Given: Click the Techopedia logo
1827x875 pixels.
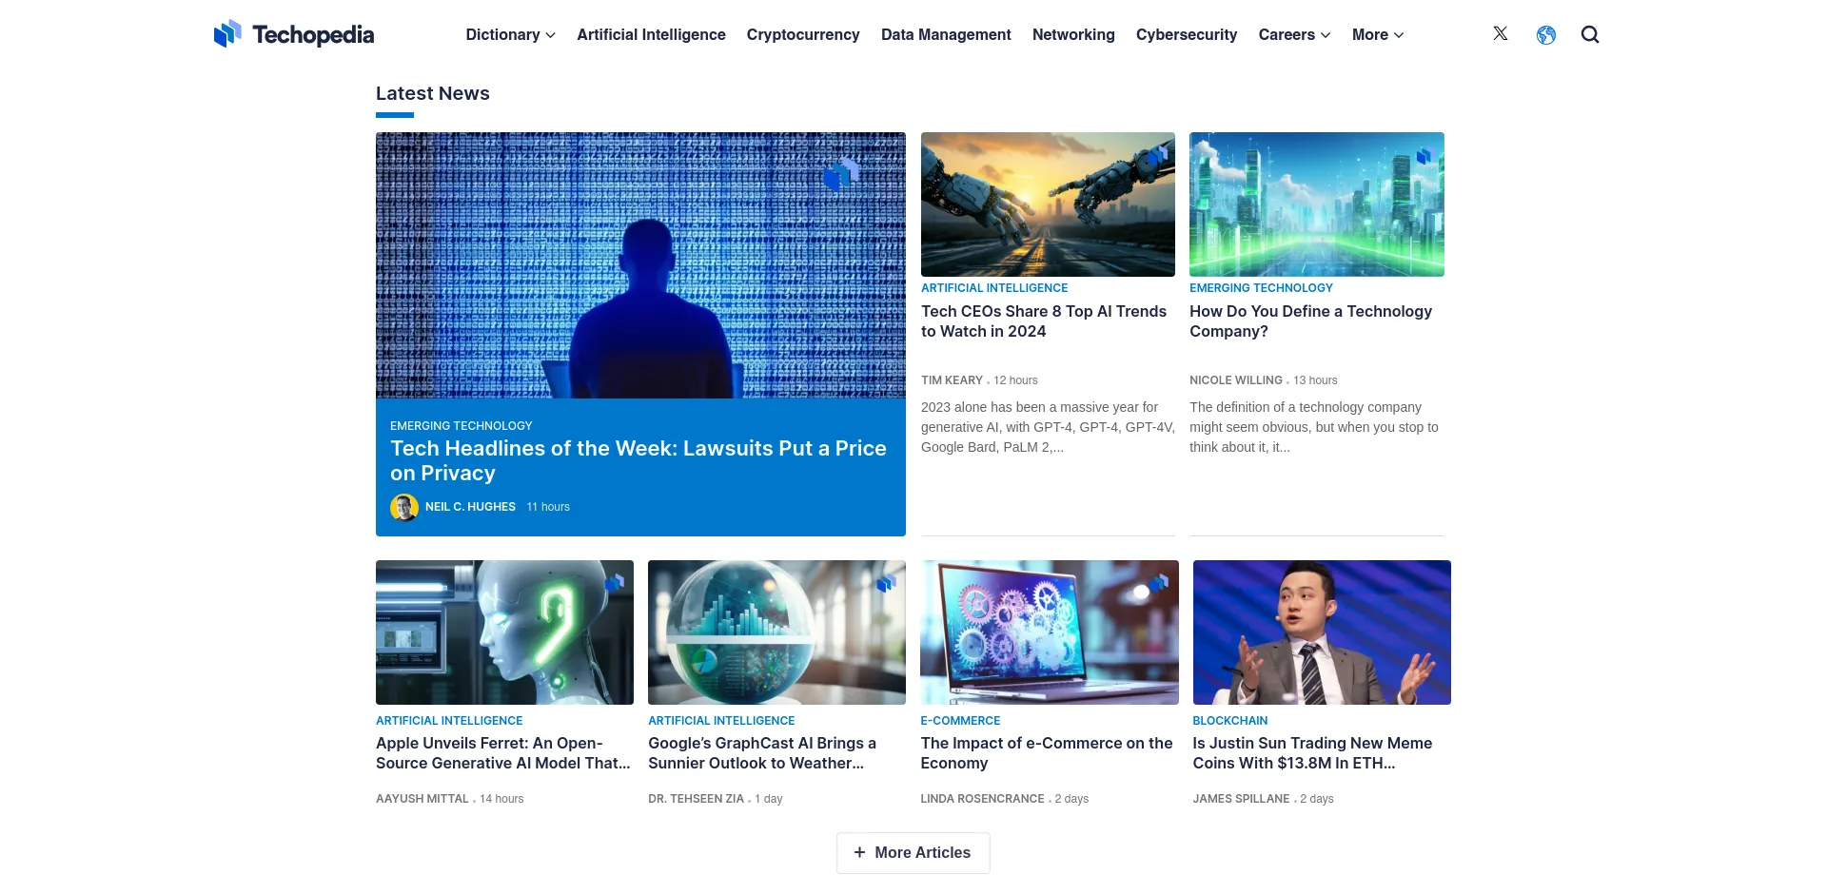Looking at the screenshot, I should [294, 34].
